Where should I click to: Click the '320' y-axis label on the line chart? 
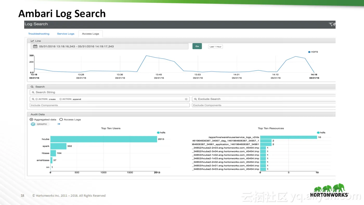[31, 55]
